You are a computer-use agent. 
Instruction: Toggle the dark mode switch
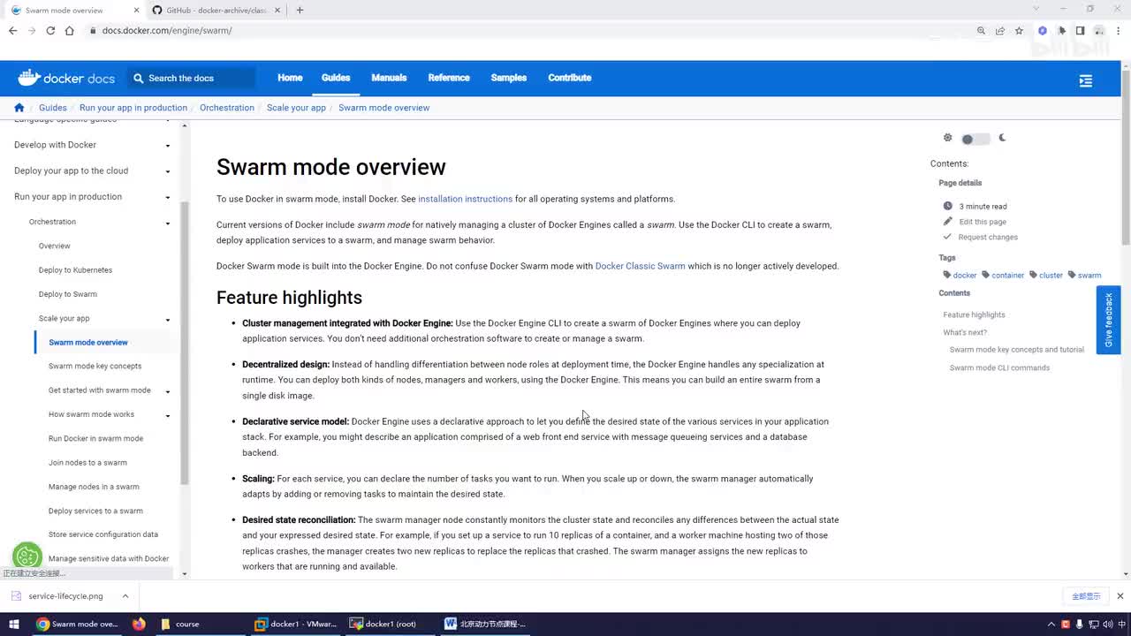click(975, 139)
